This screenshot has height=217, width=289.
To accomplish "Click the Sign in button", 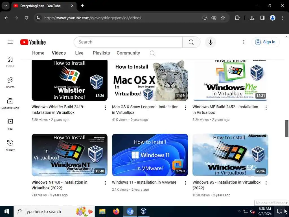I will pyautogui.click(x=265, y=42).
